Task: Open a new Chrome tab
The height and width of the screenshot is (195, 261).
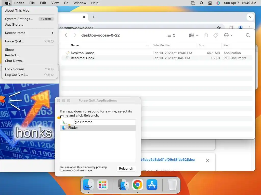Action: pyautogui.click(x=93, y=17)
